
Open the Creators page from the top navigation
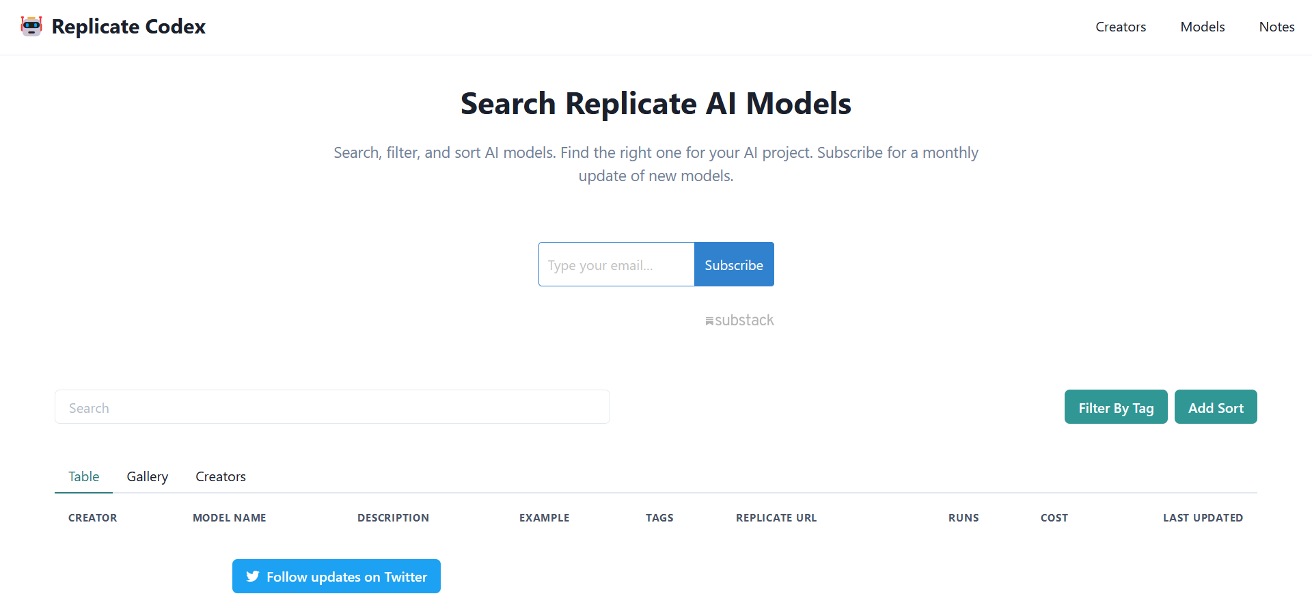click(x=1121, y=27)
